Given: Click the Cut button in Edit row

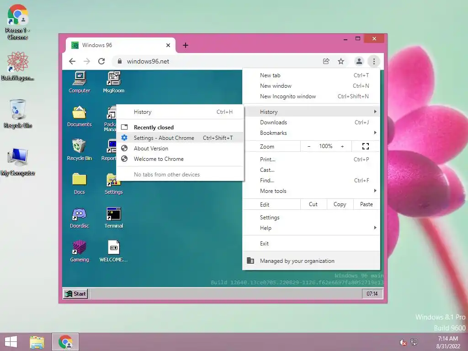Looking at the screenshot, I should [x=313, y=204].
